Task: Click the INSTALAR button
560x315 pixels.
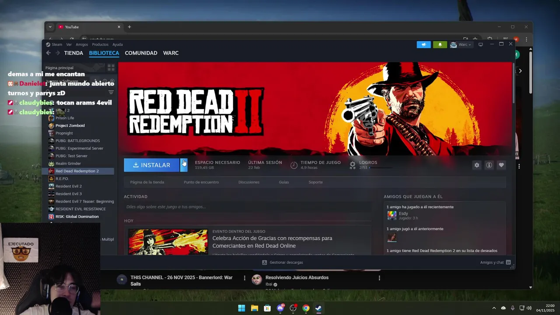Action: (151, 165)
